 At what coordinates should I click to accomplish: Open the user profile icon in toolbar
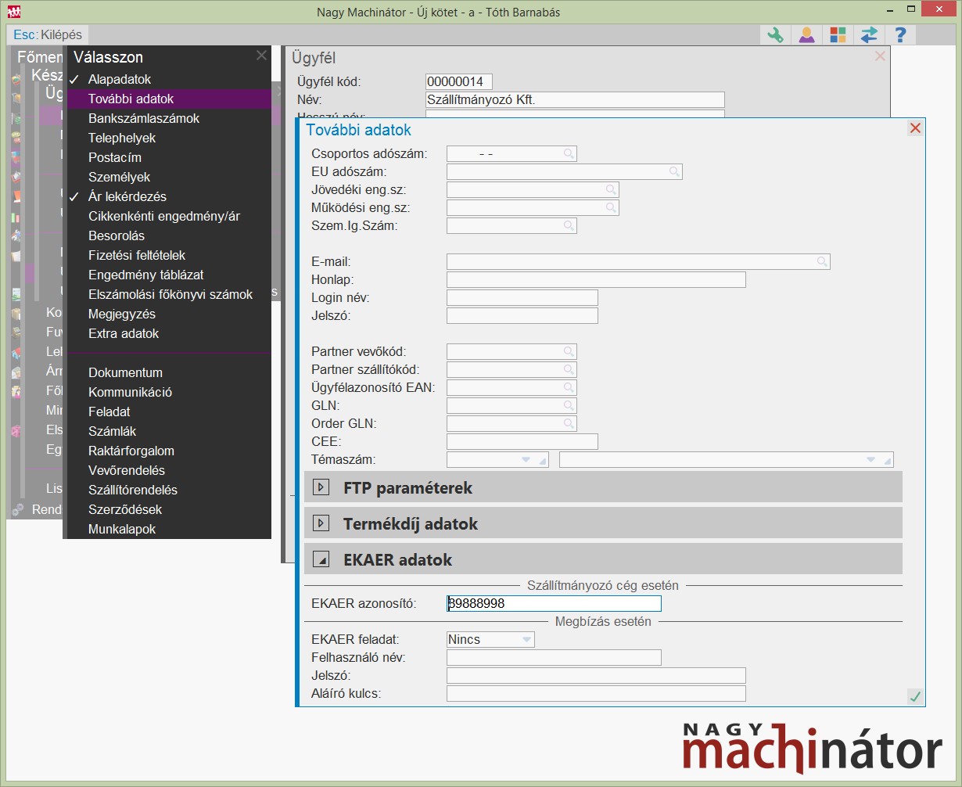pyautogui.click(x=806, y=35)
